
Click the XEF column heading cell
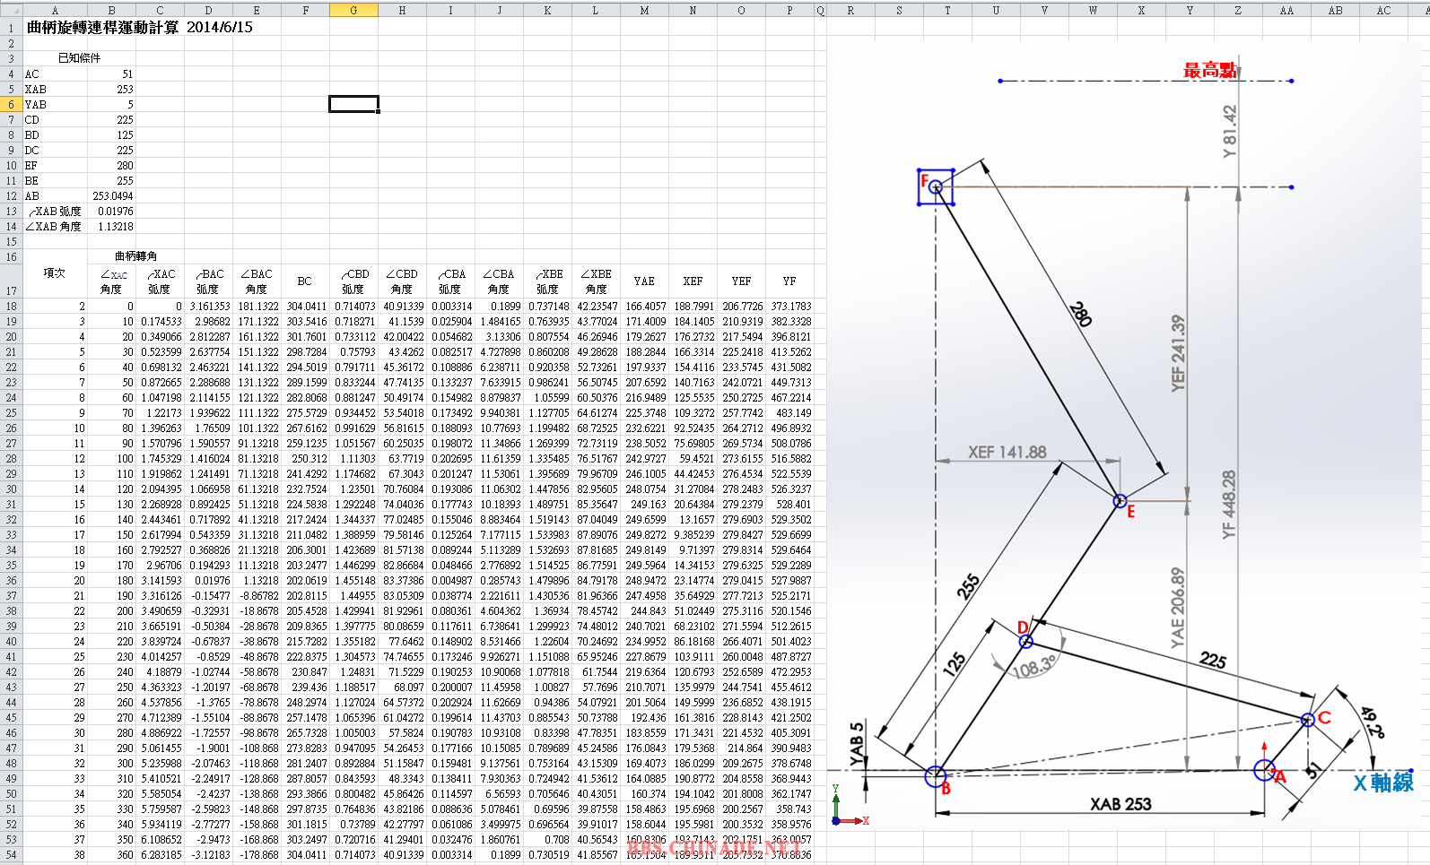(x=693, y=281)
